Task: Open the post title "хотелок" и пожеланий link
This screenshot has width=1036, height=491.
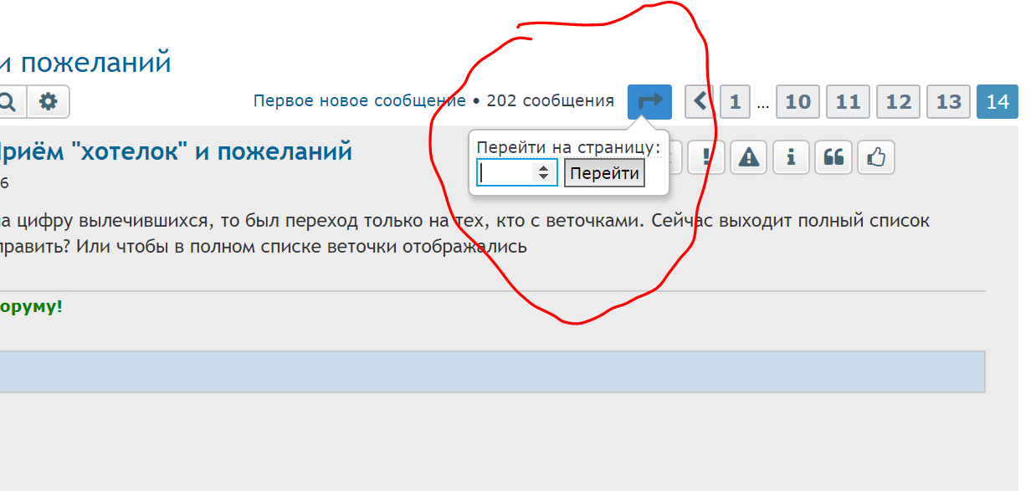Action: click(176, 151)
